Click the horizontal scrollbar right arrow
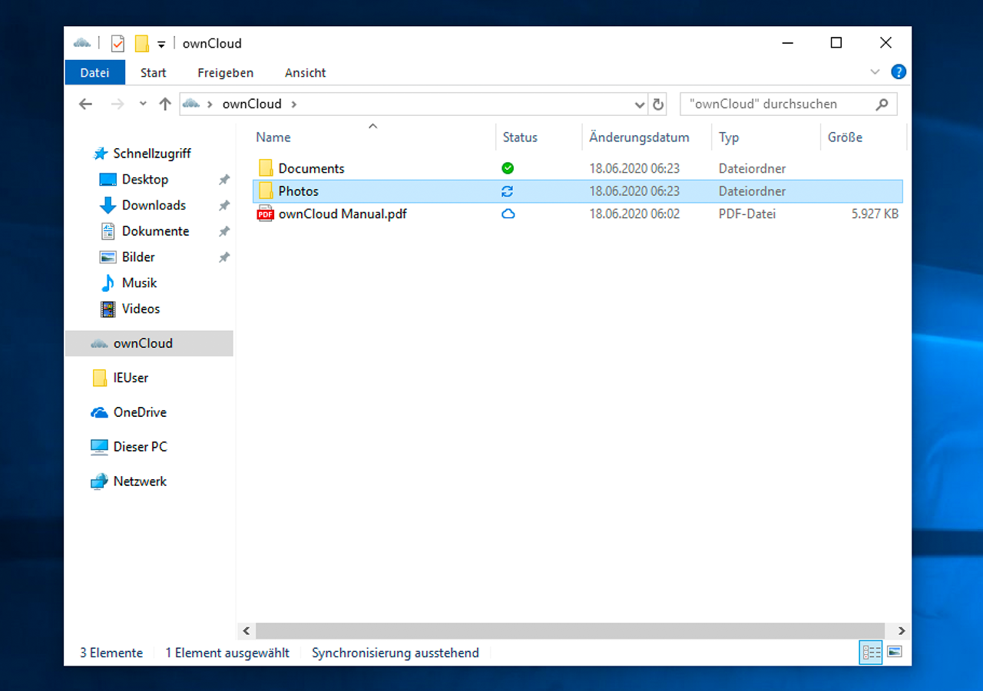 (901, 631)
